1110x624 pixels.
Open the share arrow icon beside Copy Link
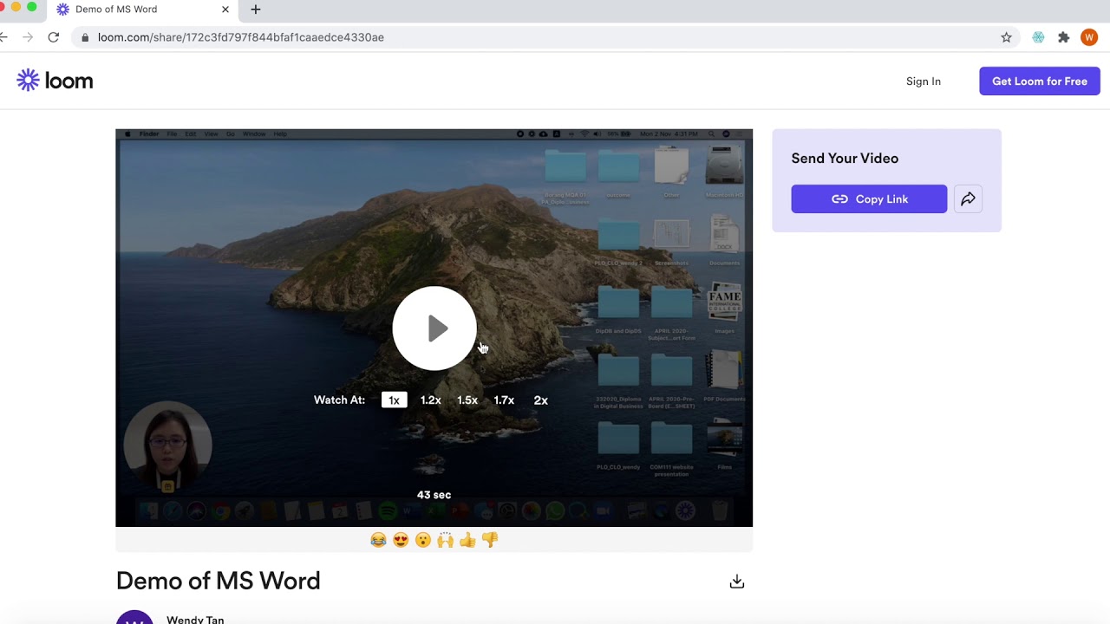tap(968, 198)
